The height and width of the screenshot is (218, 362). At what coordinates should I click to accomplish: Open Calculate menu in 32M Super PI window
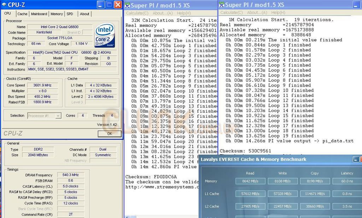tap(137, 13)
